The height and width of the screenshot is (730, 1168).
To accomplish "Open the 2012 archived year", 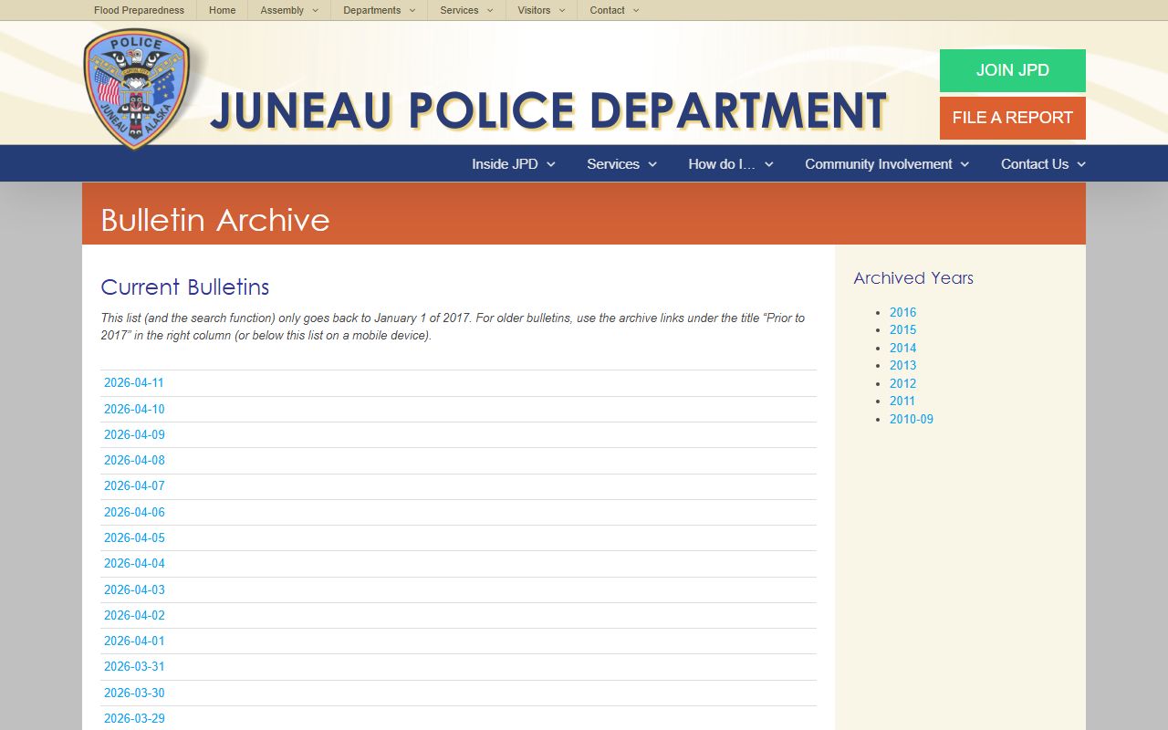I will click(902, 383).
